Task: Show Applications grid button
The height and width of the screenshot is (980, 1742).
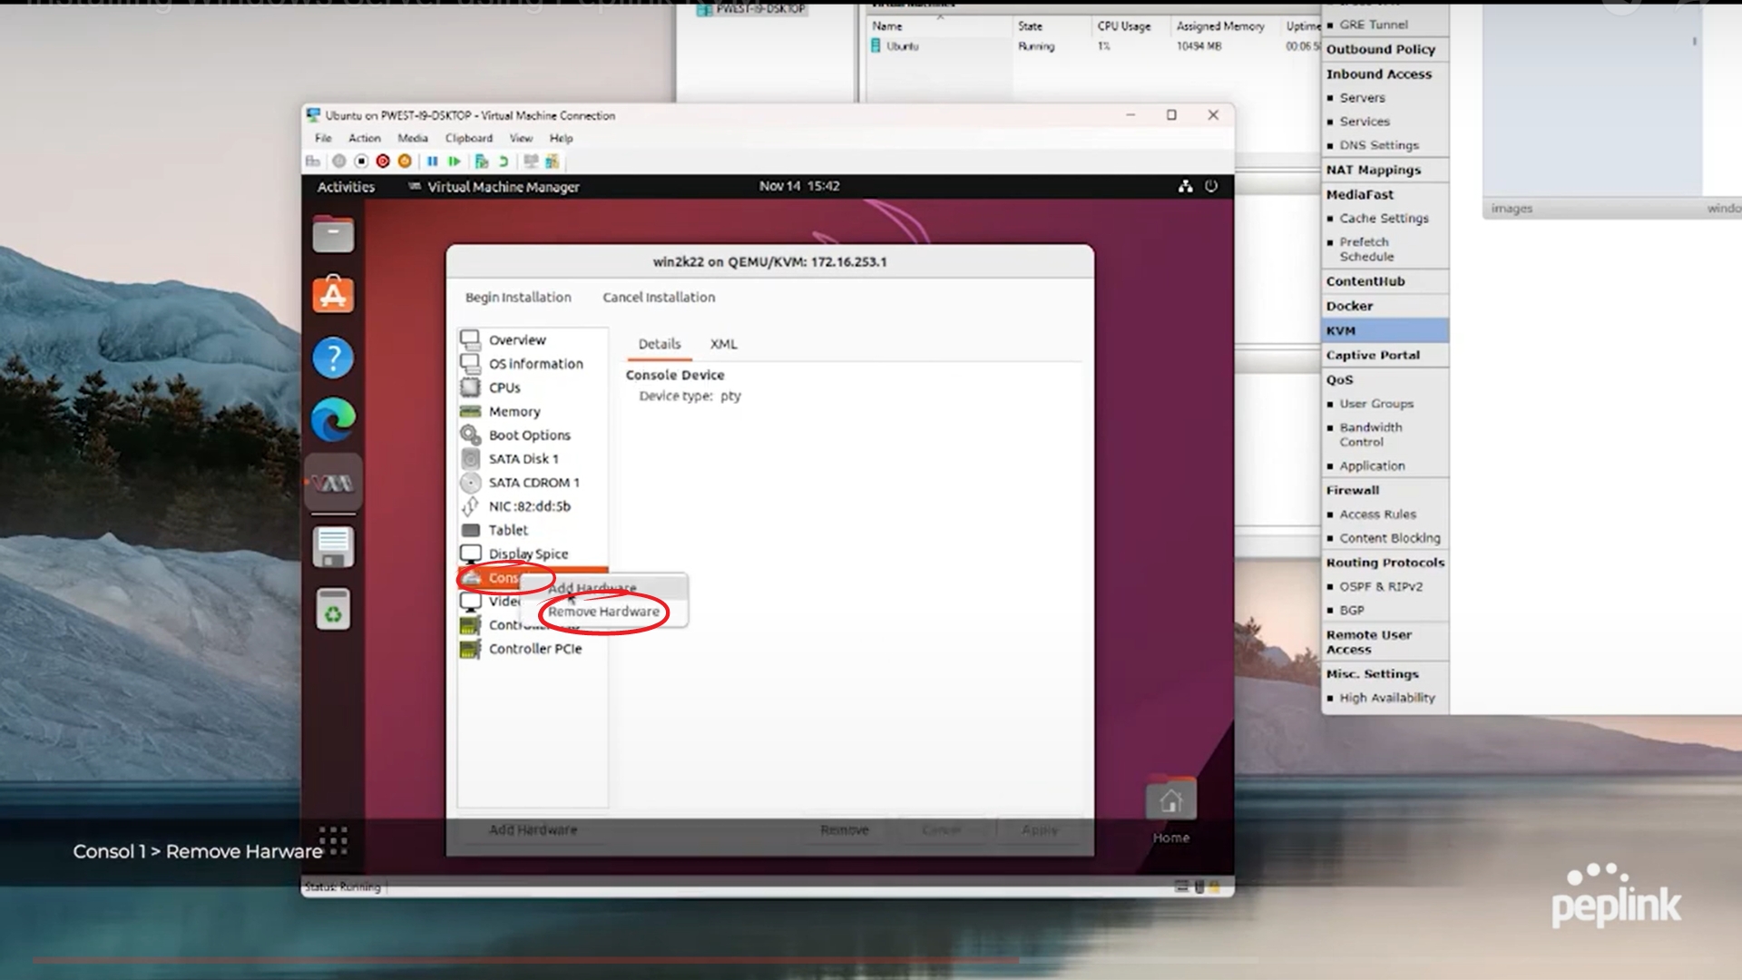Action: 333,839
